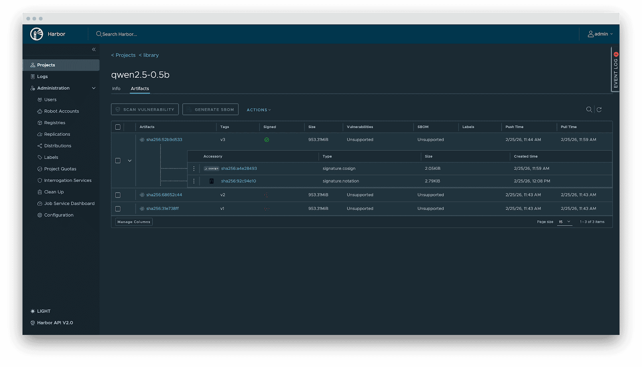
Task: Open the page size dropdown showing 15
Action: (565, 222)
